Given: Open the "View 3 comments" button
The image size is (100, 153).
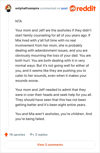Looking at the screenshot, I should 50,145.
